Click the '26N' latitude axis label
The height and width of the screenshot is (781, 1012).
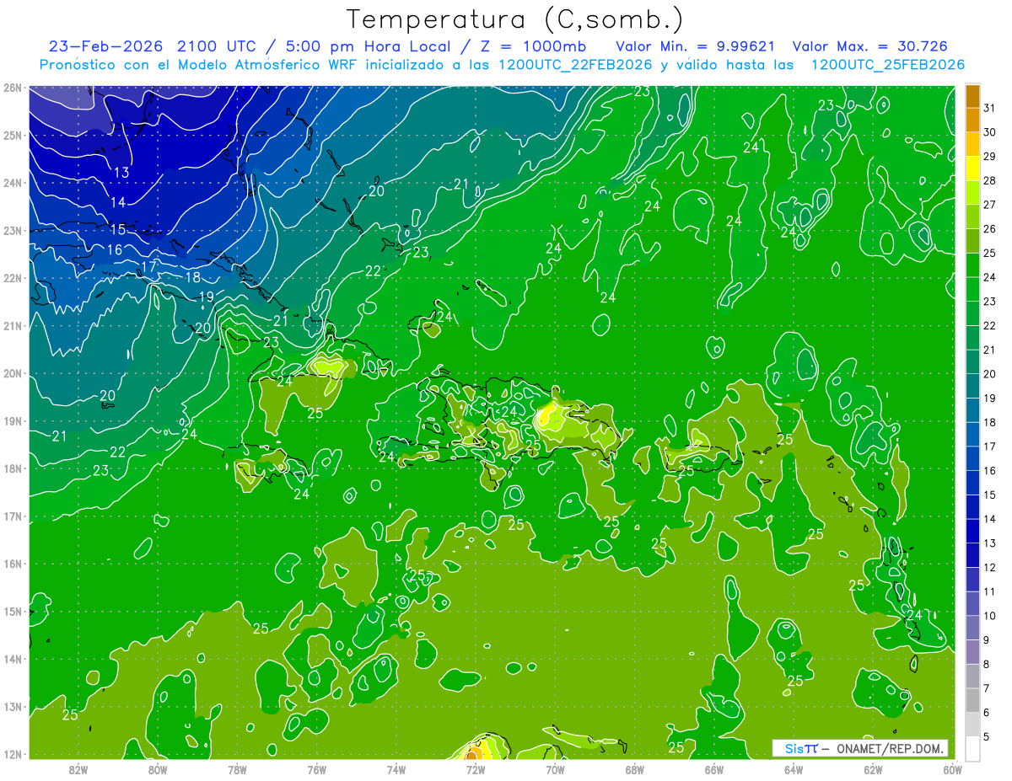[12, 88]
